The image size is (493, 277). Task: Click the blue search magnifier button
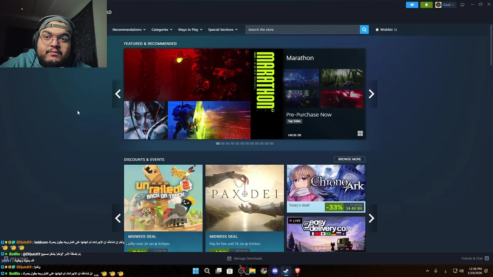[x=364, y=30]
